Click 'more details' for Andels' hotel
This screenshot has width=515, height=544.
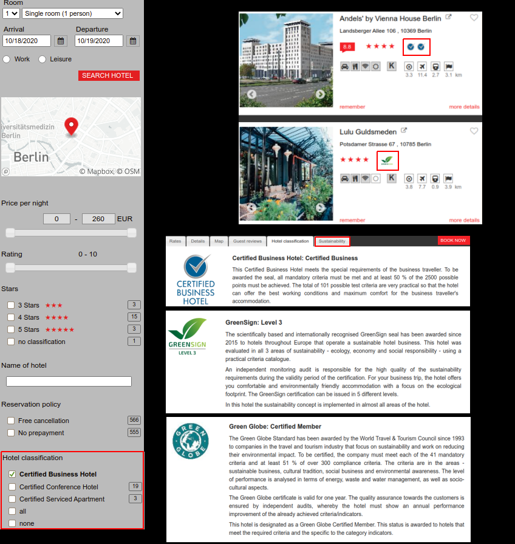point(465,107)
